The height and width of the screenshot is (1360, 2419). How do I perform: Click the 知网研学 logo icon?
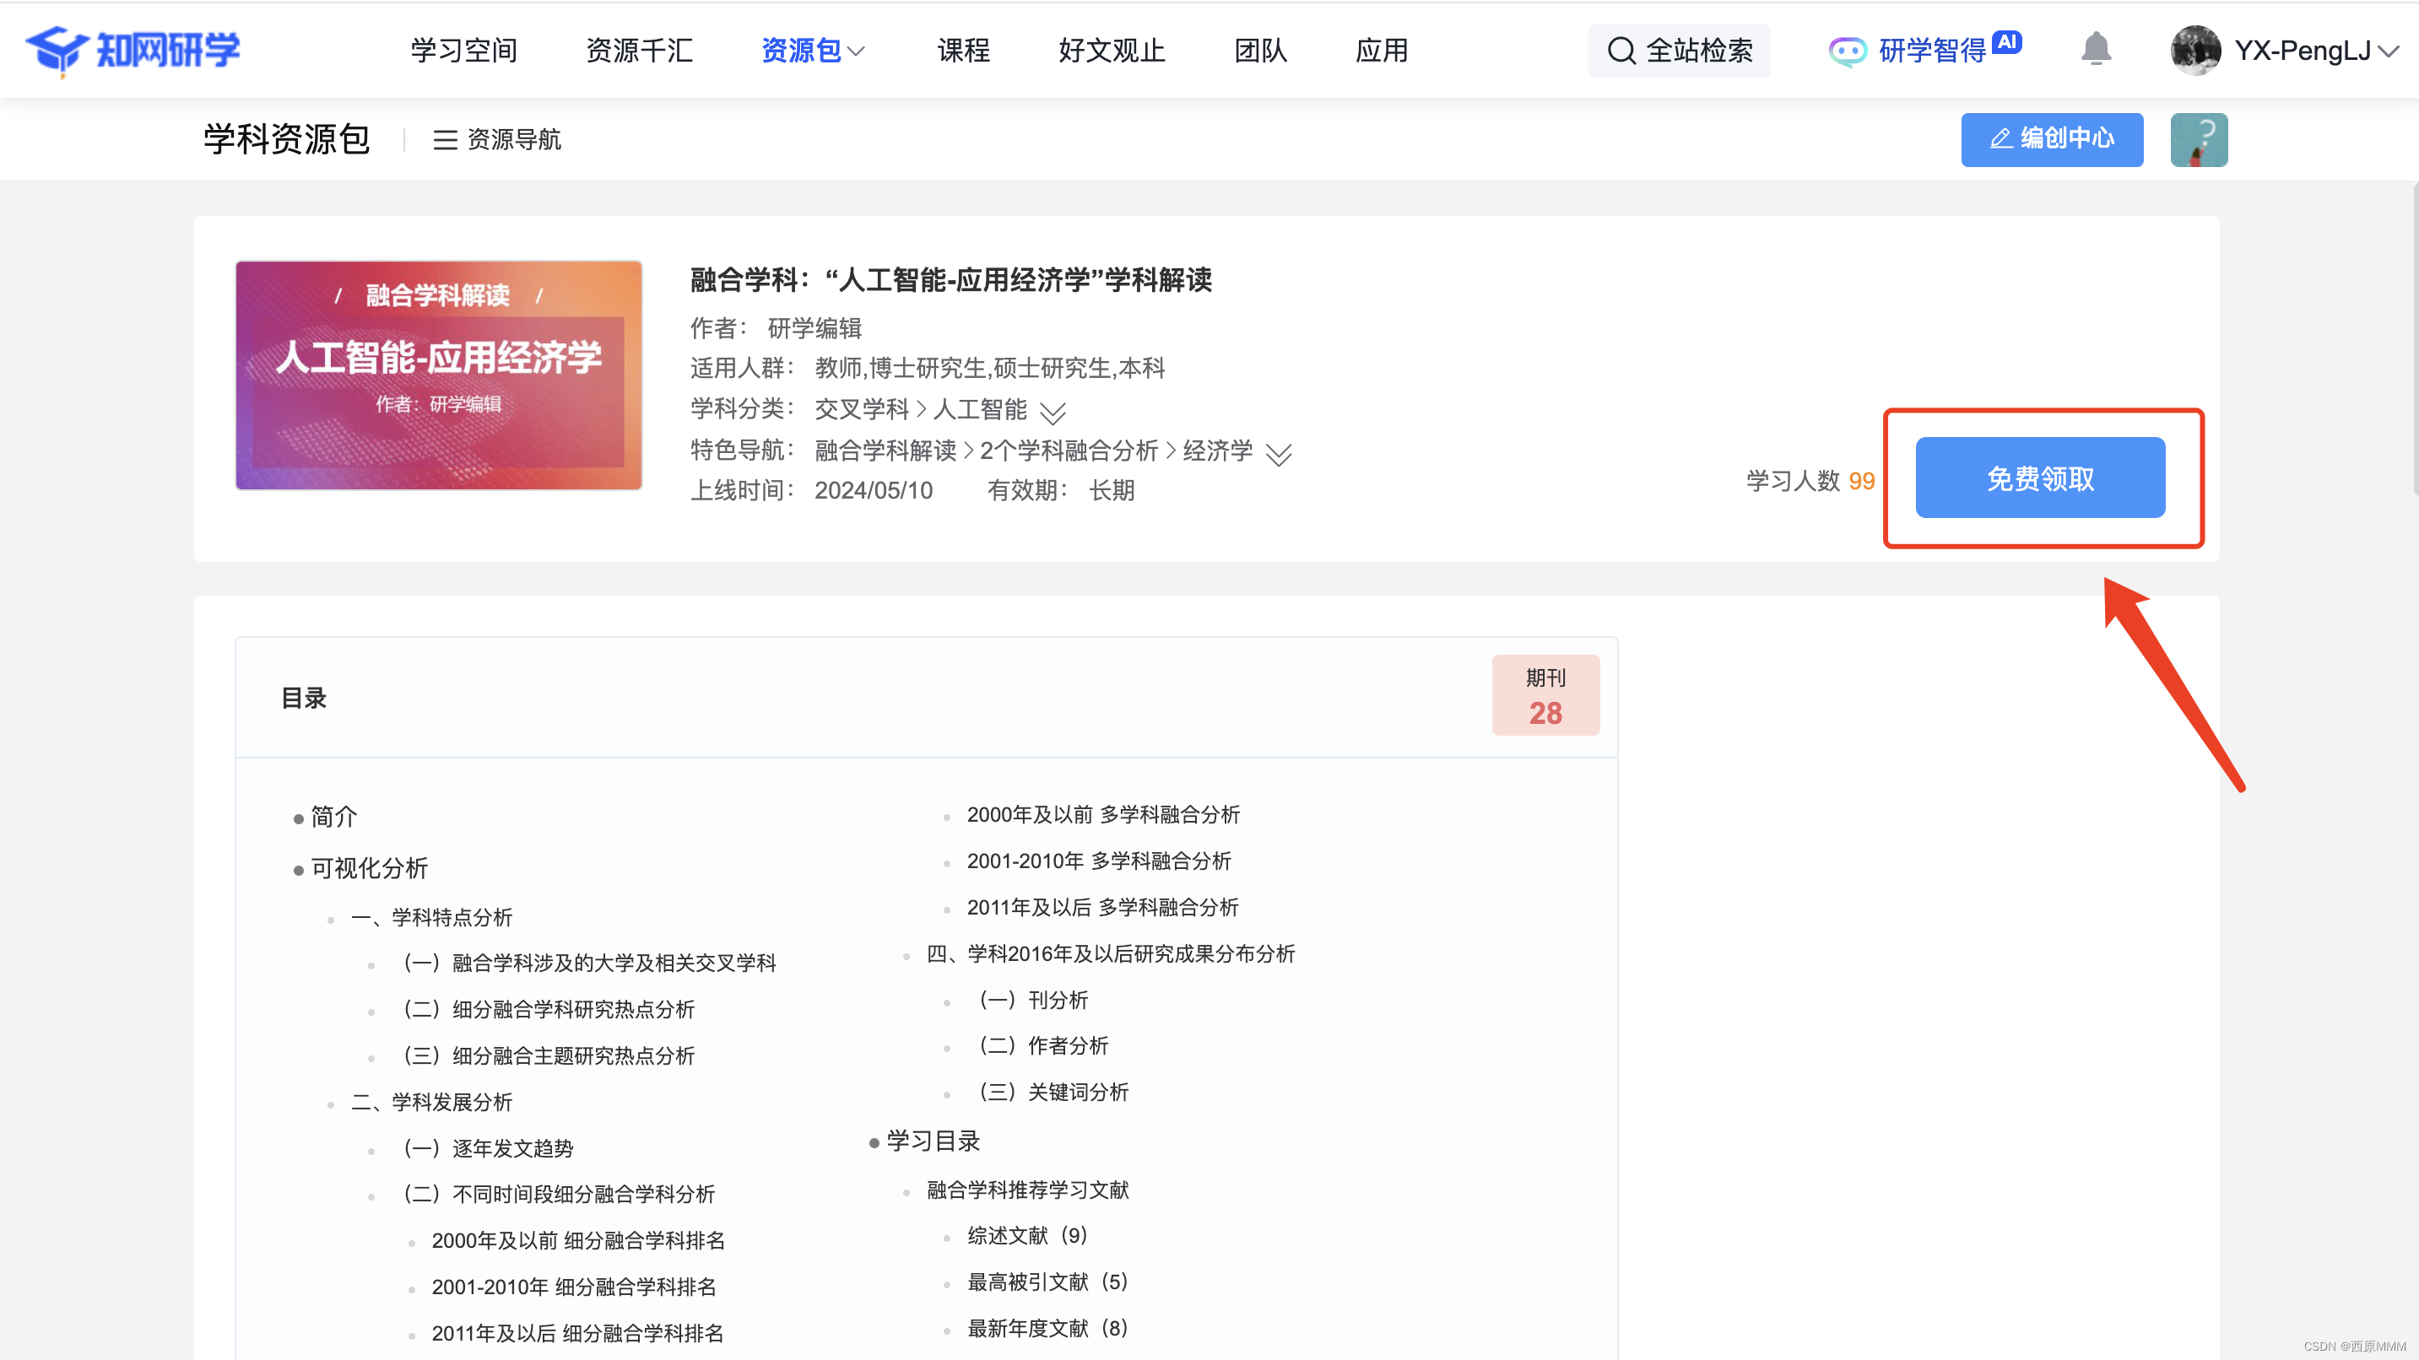pos(58,50)
